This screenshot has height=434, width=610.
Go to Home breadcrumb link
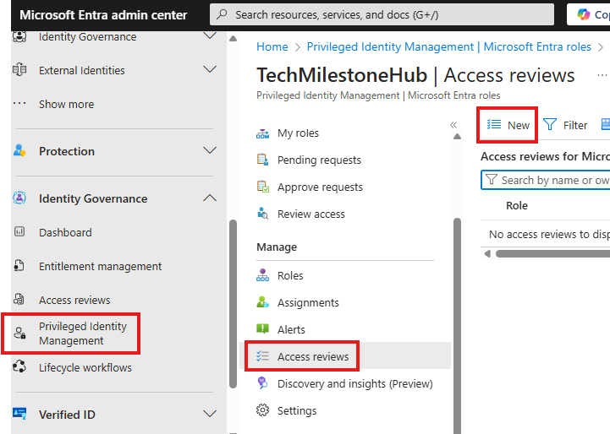272,47
